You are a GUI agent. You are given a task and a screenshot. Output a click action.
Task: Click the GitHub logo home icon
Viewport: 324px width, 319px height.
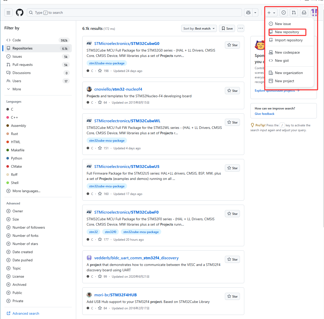point(20,13)
